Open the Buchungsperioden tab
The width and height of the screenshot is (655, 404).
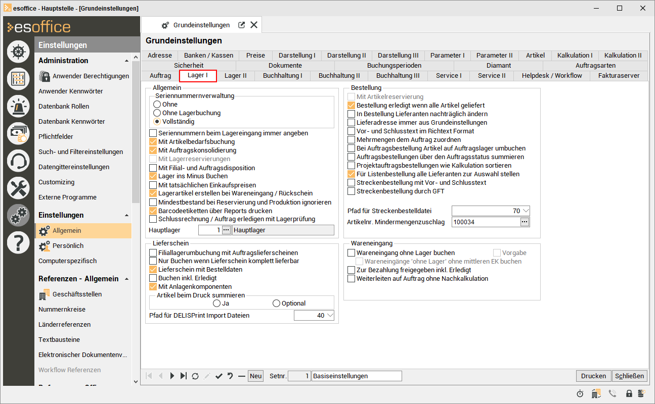(394, 66)
